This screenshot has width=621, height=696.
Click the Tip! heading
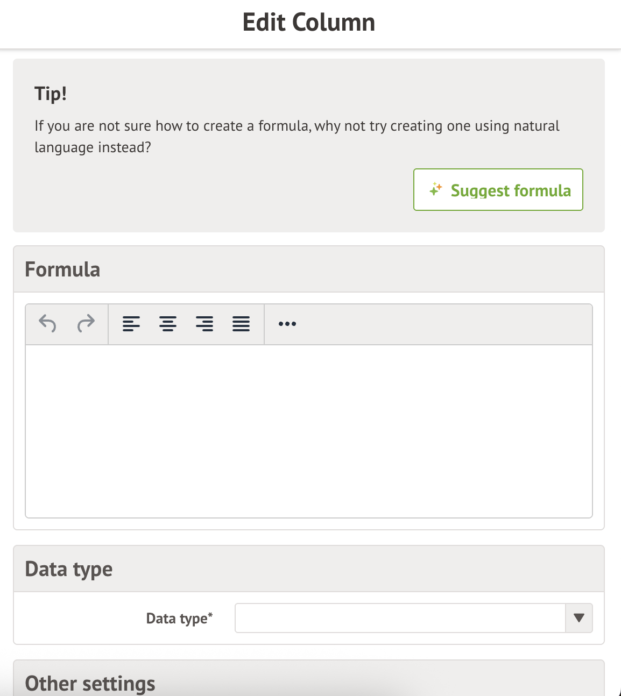pos(51,94)
